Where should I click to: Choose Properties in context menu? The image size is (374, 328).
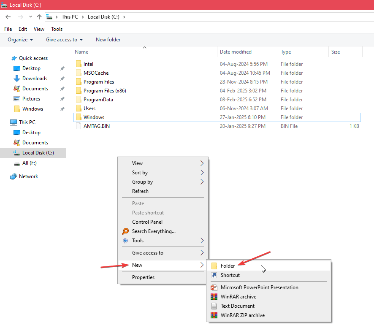coord(143,277)
